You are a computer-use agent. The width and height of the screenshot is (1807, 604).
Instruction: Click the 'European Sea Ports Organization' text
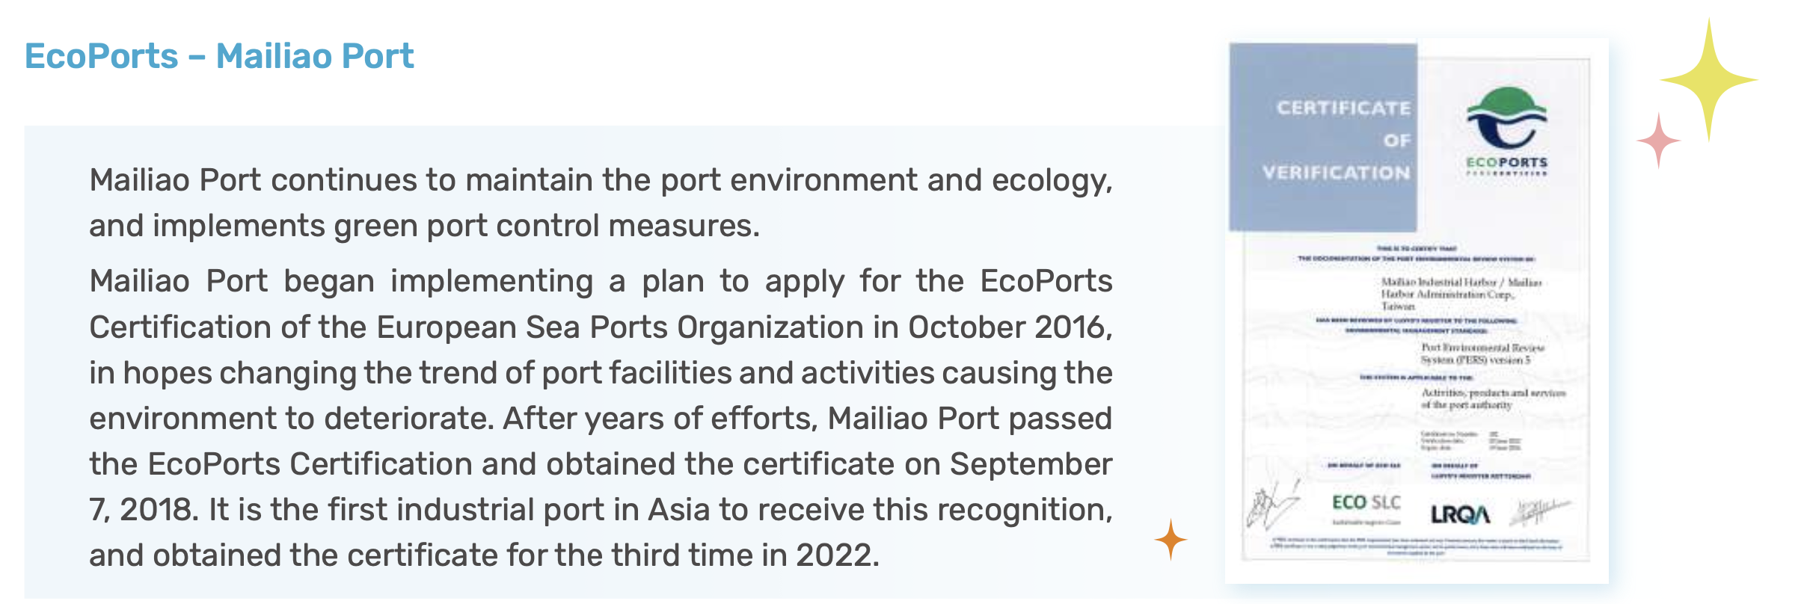coord(620,327)
